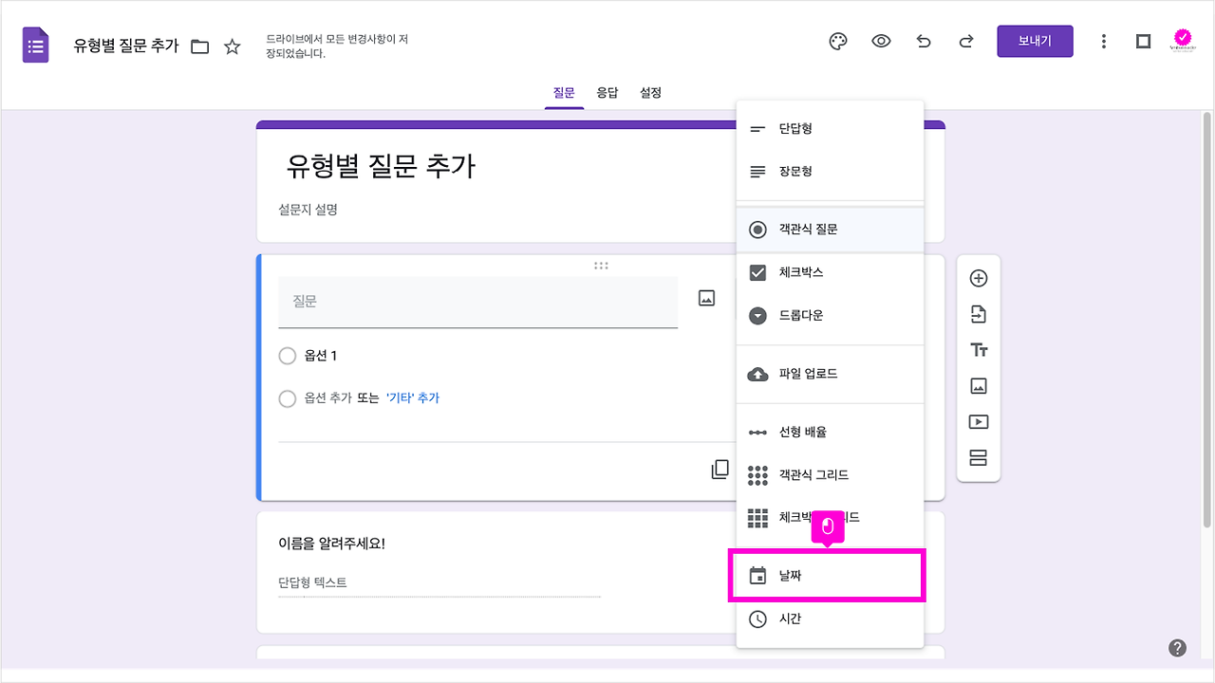This screenshot has width=1215, height=683.
Task: Add a new question with the plus icon
Action: 978,278
